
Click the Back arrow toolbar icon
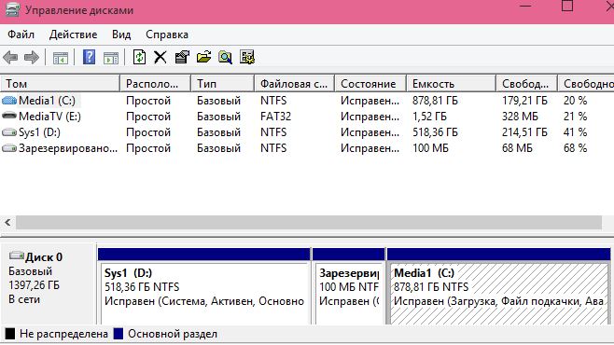pos(10,58)
